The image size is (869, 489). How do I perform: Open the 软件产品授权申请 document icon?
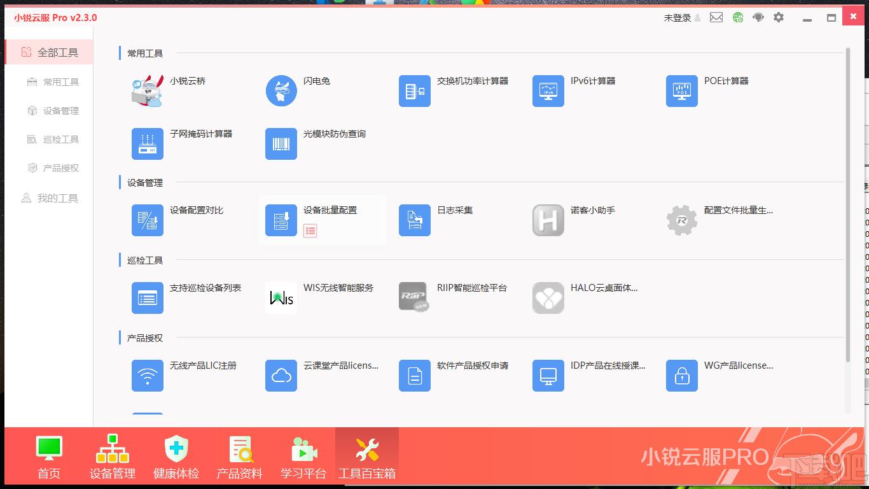pos(415,375)
